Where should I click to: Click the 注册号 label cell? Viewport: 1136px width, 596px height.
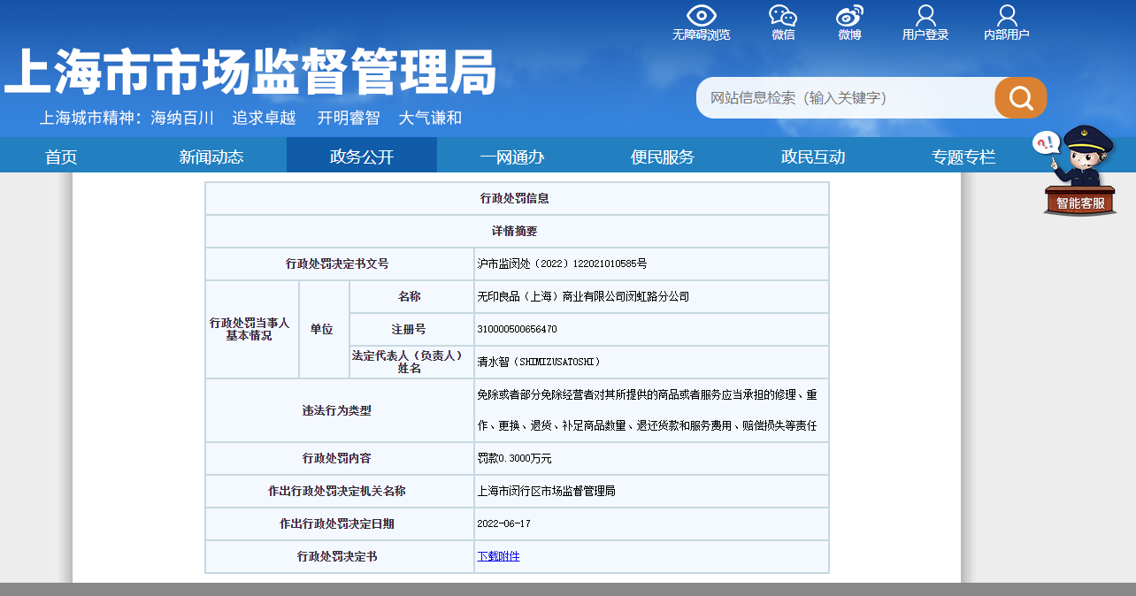[x=411, y=329]
